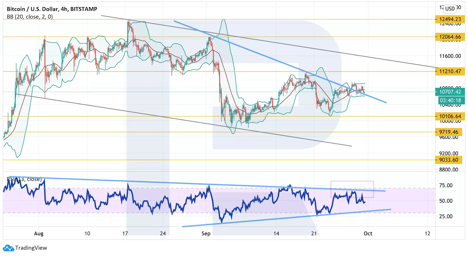Screen dimensions: 468x256
Task: Select the RSI (13, close) indicator label
Action: (24, 179)
